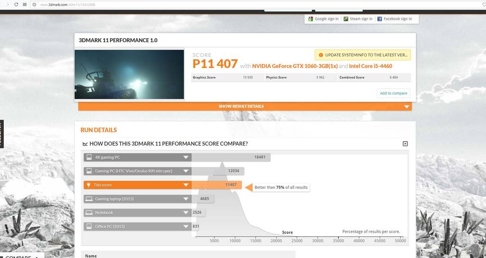Click the chart icon beside How Does This heading
Viewport: 486px width, 258px height.
pos(85,144)
